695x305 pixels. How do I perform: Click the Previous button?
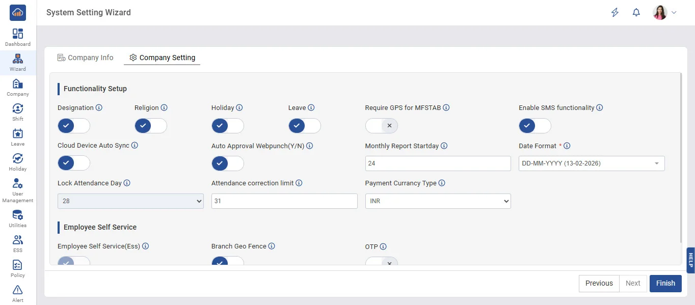(x=599, y=284)
